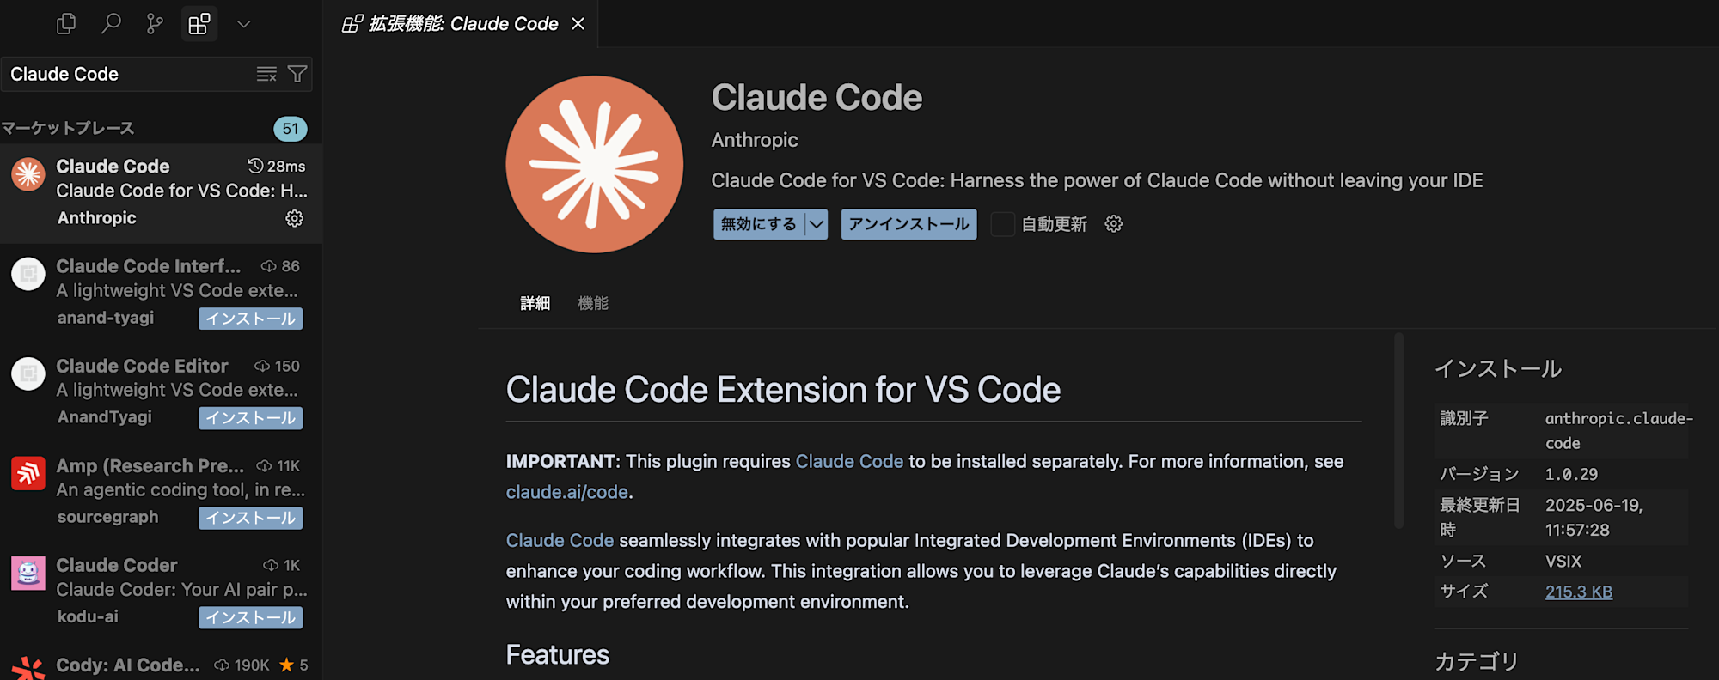Click the 28ms activation time label
This screenshot has width=1719, height=680.
click(x=277, y=166)
